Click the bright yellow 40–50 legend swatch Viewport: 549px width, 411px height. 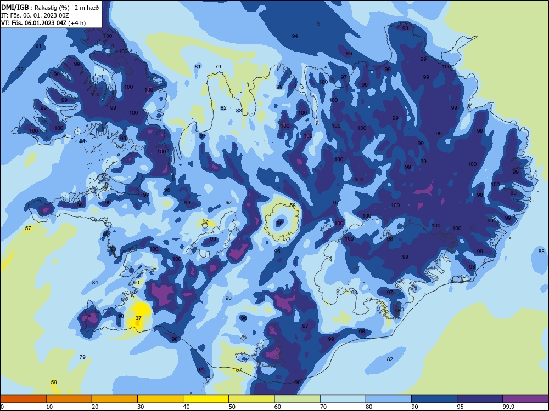pos(206,399)
